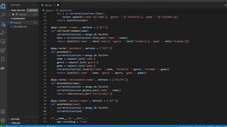227x127 pixels.
Task: Click the updateData breadcrumb segment
Action: click(65, 10)
